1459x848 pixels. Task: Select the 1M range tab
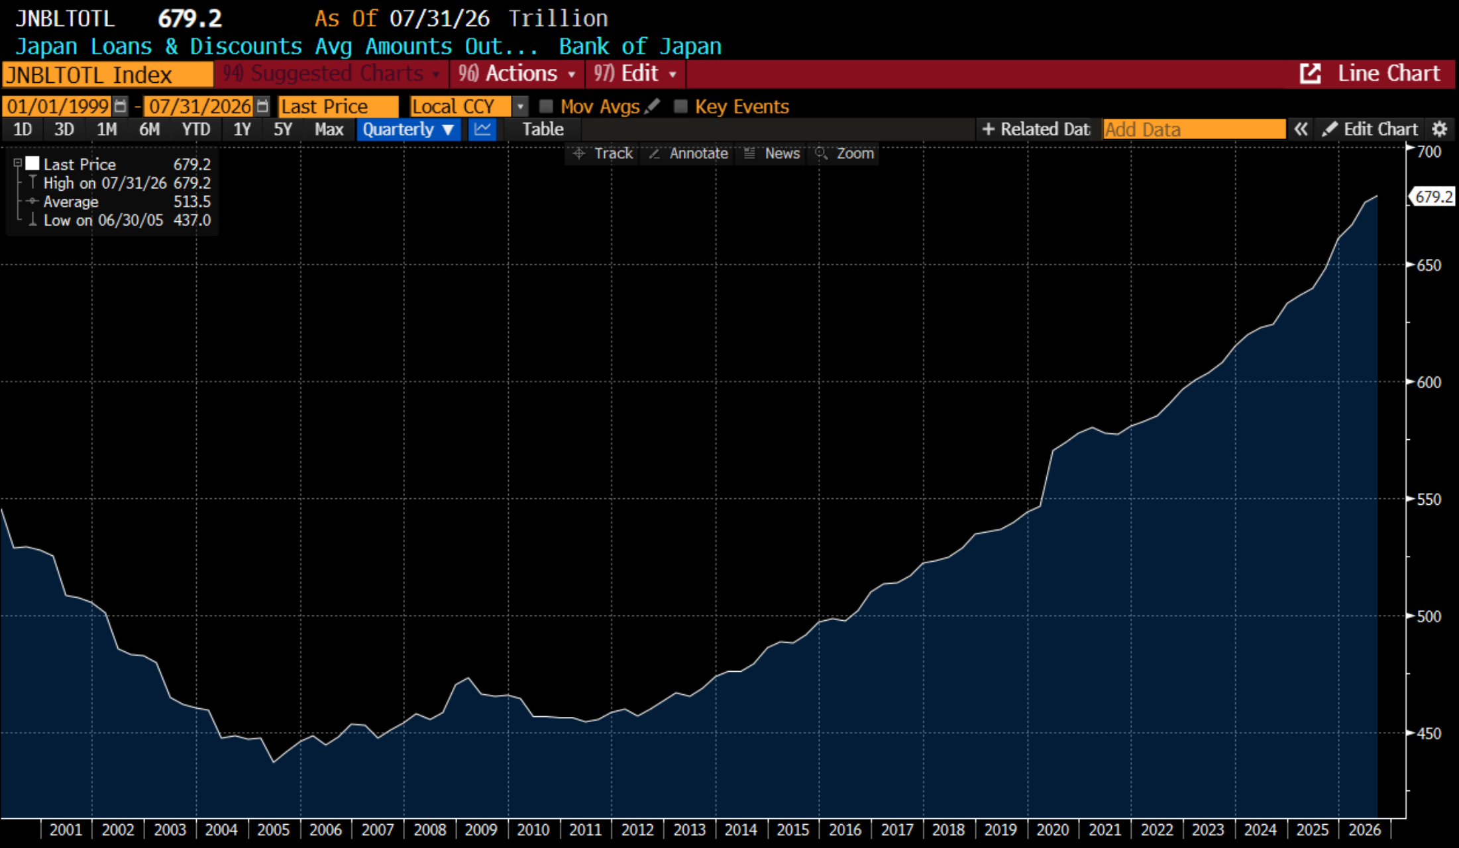[107, 129]
